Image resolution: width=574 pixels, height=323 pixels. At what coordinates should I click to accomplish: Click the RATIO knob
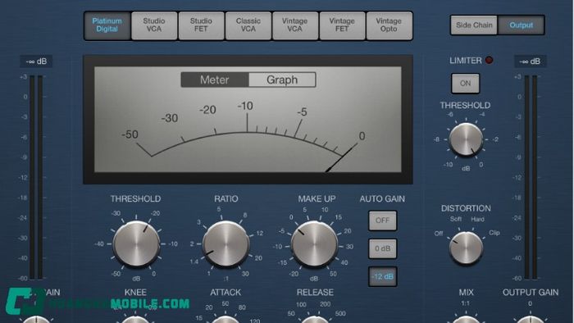pos(225,244)
